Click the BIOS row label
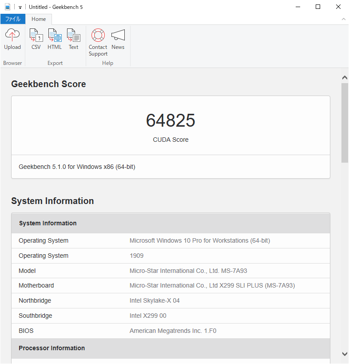349x364 pixels. pyautogui.click(x=26, y=331)
